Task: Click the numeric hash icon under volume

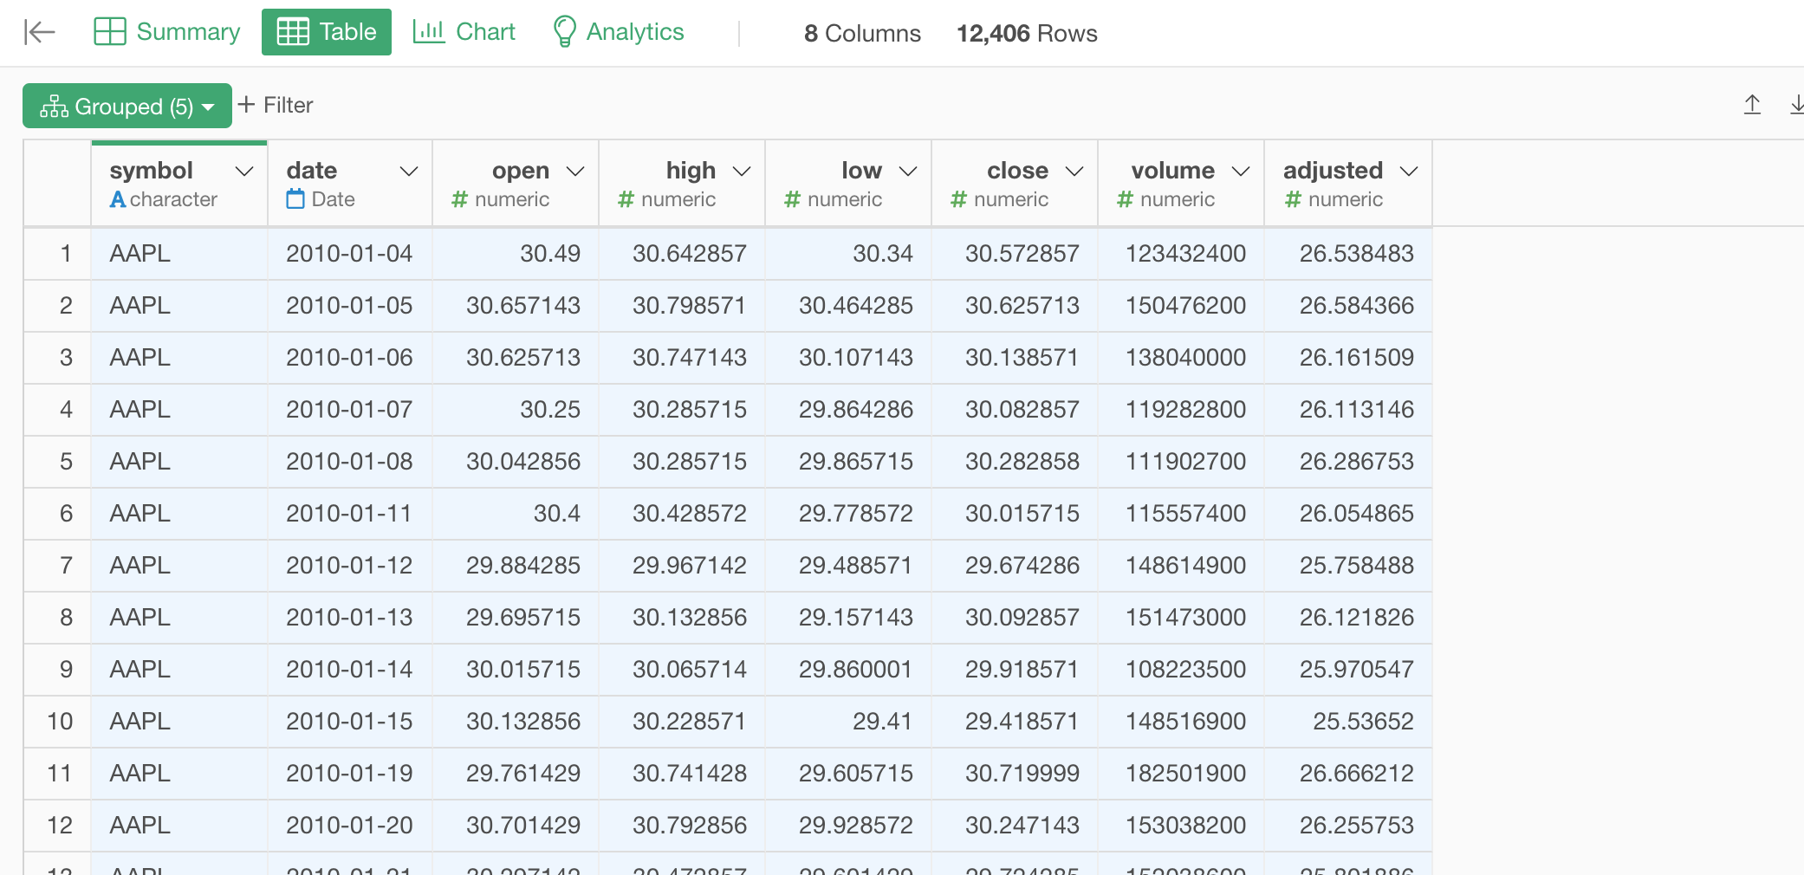Action: pyautogui.click(x=1125, y=199)
